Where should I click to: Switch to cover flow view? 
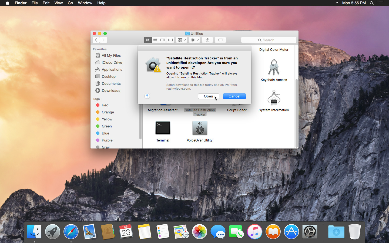pos(170,40)
